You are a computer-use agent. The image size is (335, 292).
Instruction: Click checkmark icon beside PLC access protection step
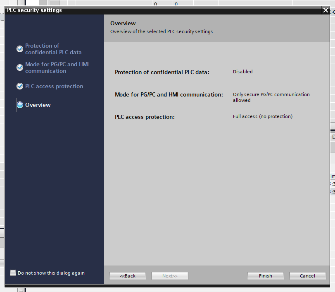[x=20, y=86]
